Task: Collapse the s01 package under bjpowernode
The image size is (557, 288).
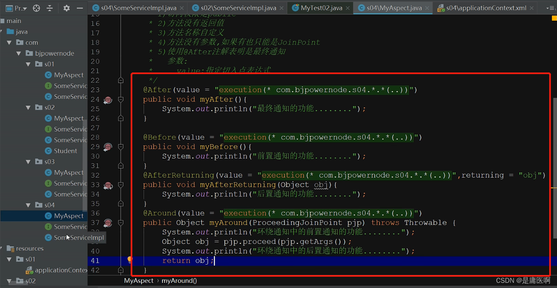Action: [x=28, y=64]
